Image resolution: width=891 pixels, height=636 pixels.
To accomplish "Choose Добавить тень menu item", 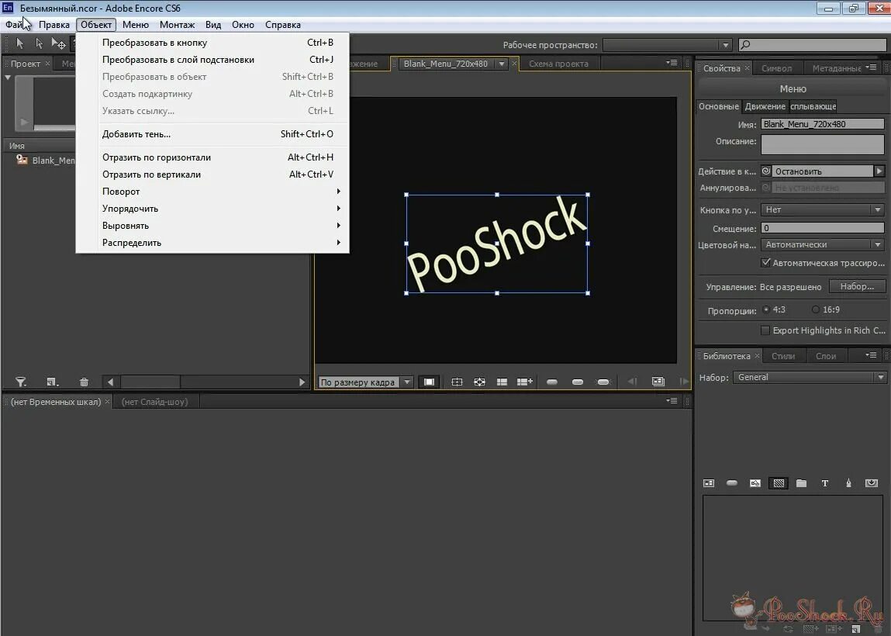I will (x=212, y=134).
